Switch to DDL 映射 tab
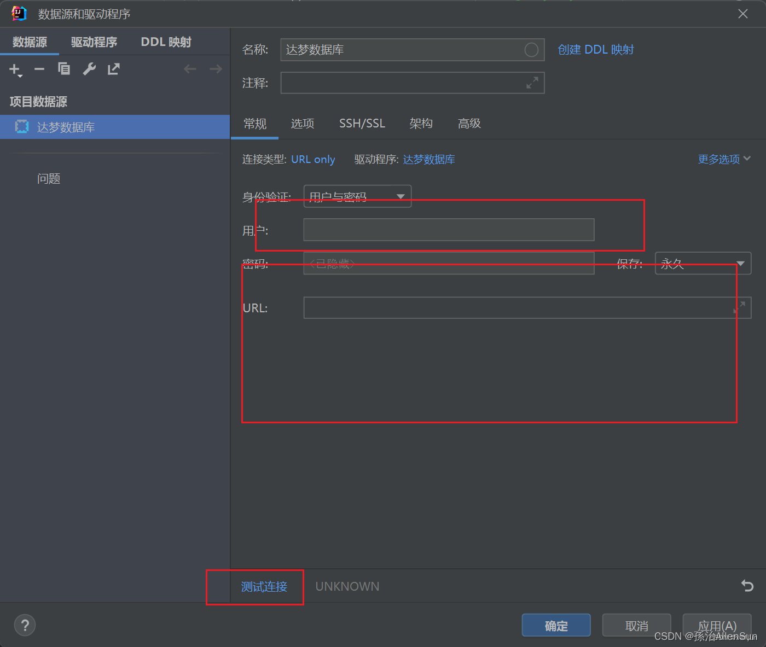Viewport: 766px width, 647px height. click(x=166, y=42)
